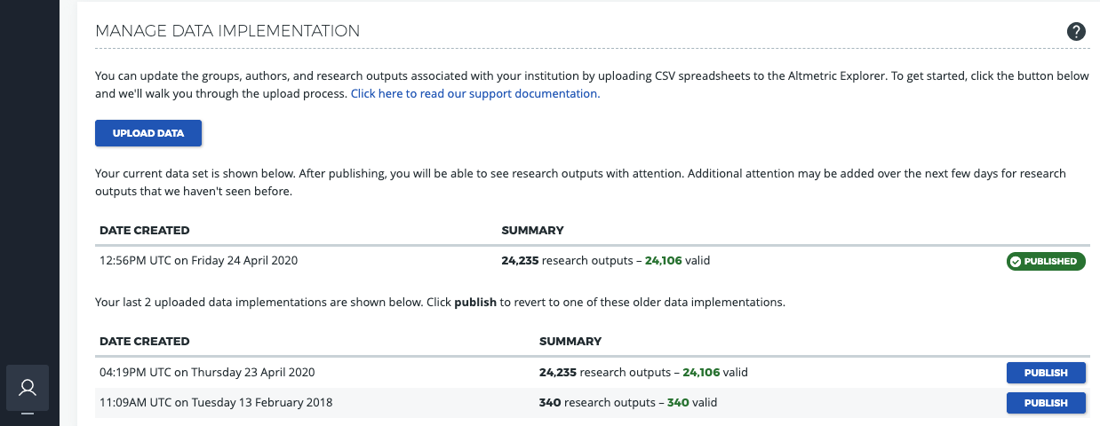
Task: Open the support documentation link
Action: pyautogui.click(x=474, y=93)
